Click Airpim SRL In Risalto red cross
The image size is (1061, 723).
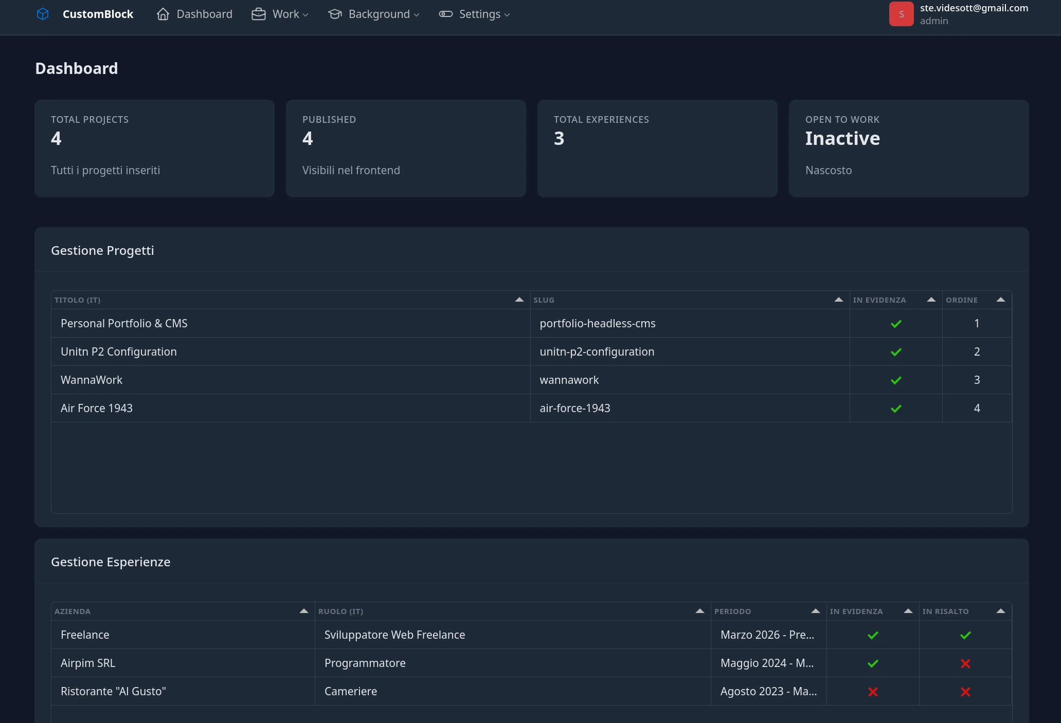965,663
